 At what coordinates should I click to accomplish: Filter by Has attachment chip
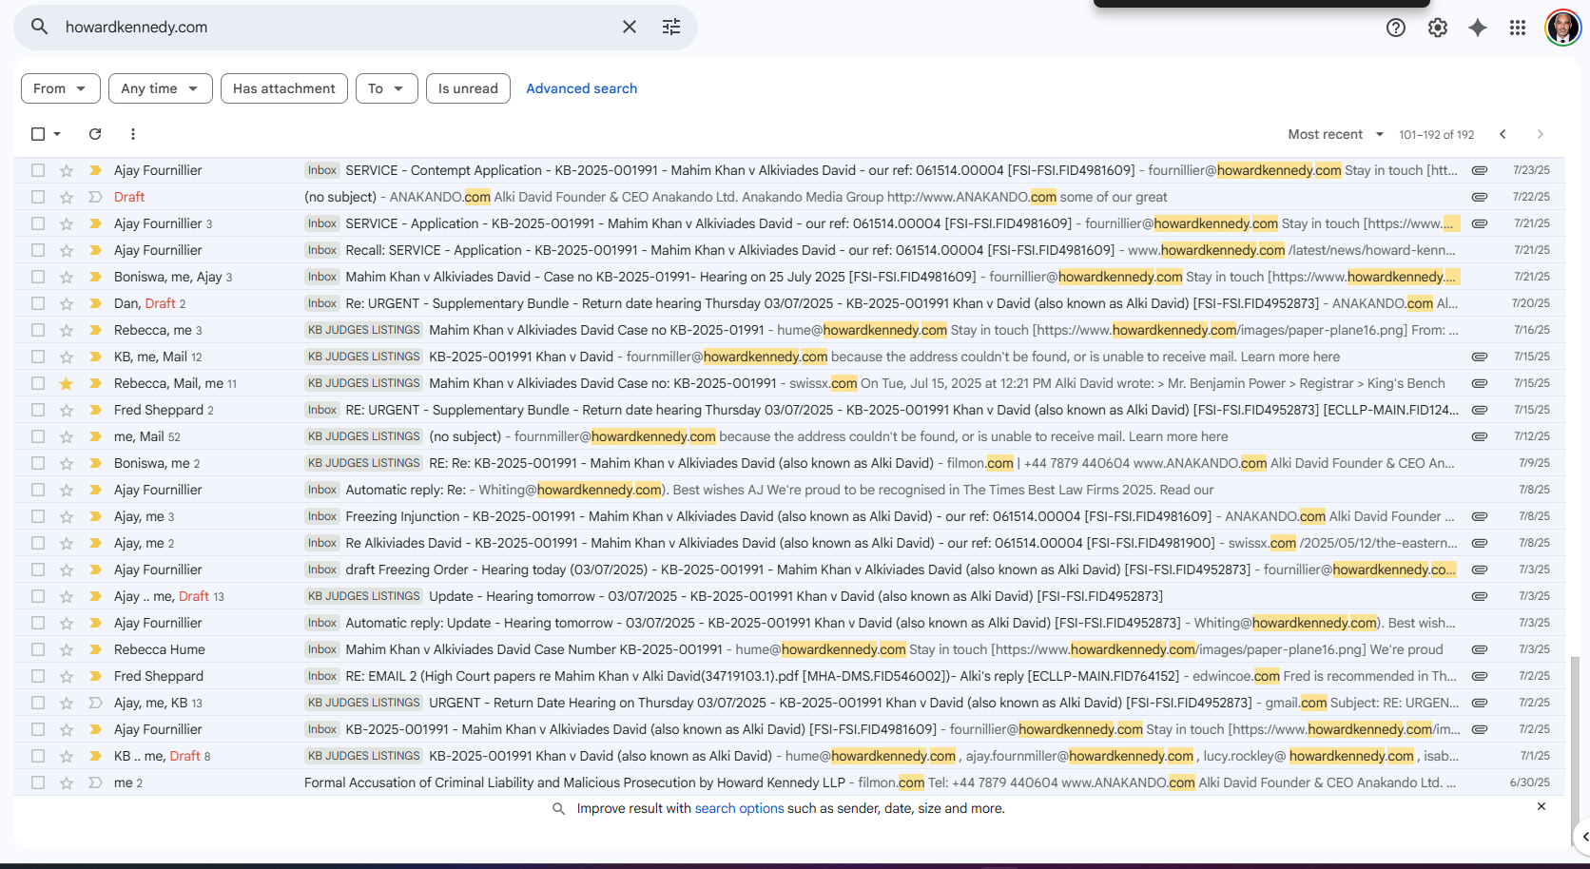pyautogui.click(x=283, y=88)
